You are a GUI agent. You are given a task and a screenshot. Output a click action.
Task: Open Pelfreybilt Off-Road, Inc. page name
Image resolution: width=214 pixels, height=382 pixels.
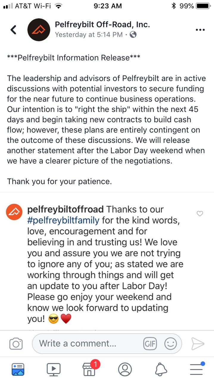point(102,24)
